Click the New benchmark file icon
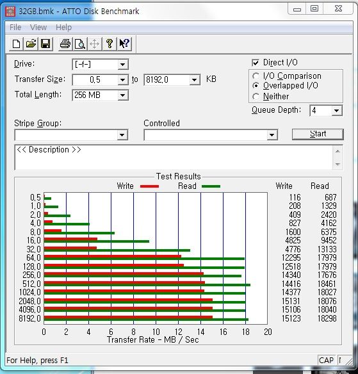Image resolution: width=358 pixels, height=374 pixels. click(x=16, y=44)
